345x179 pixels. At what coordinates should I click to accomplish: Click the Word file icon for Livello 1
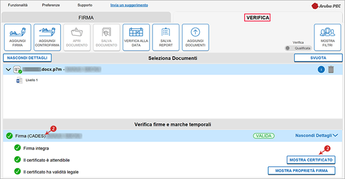point(19,80)
